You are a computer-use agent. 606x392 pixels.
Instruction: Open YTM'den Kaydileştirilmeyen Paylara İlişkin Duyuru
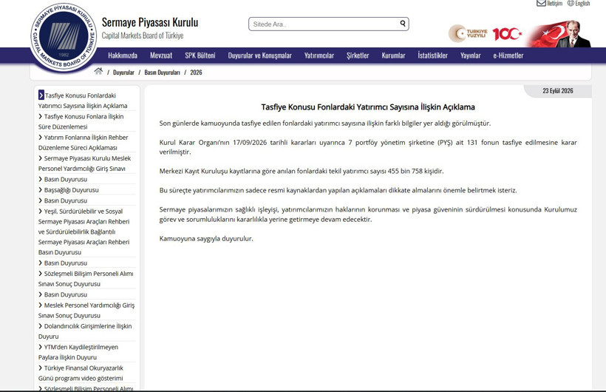[78, 352]
